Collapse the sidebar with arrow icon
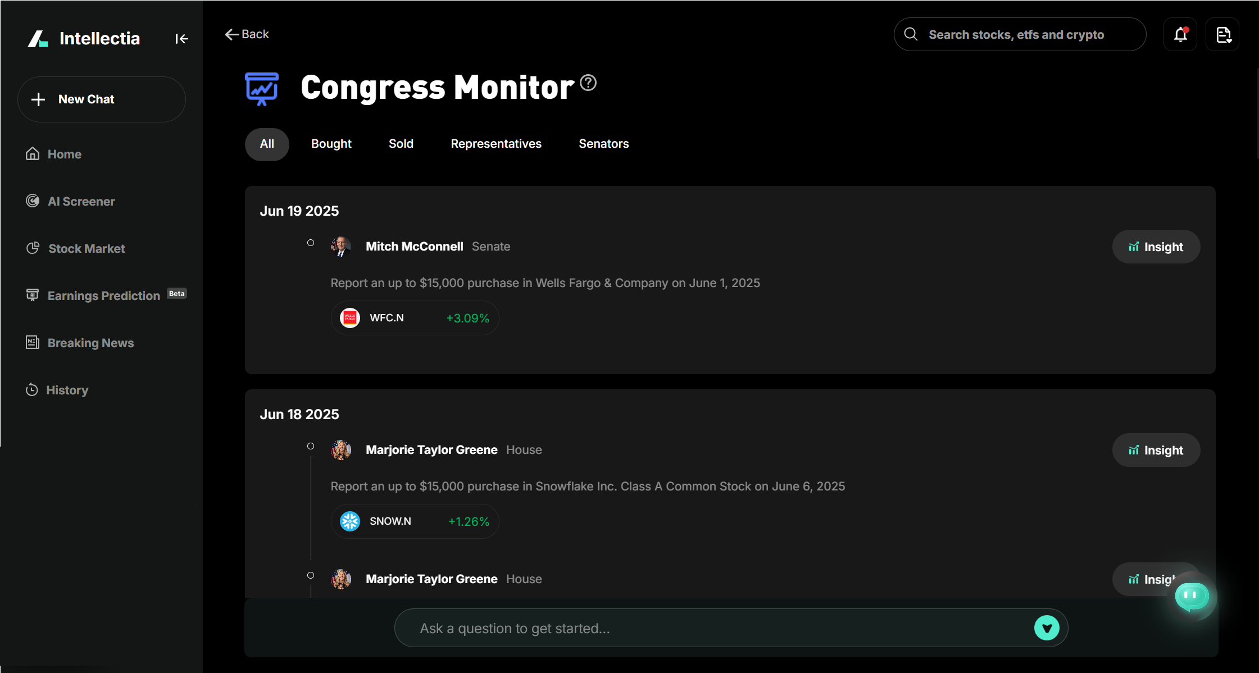The image size is (1259, 673). click(181, 39)
